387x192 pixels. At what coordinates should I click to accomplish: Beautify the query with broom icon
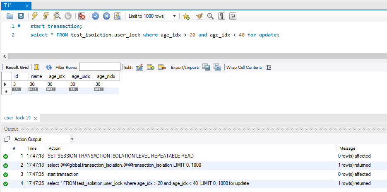pos(200,16)
